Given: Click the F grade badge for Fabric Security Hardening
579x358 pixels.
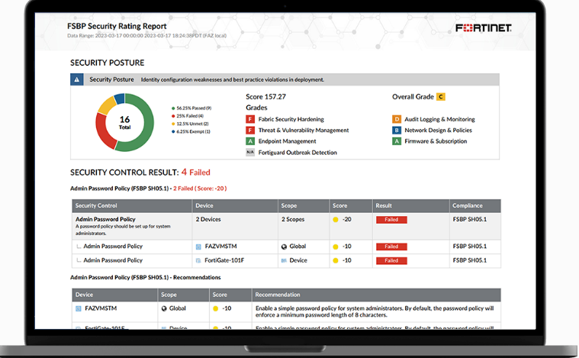Looking at the screenshot, I should 250,119.
